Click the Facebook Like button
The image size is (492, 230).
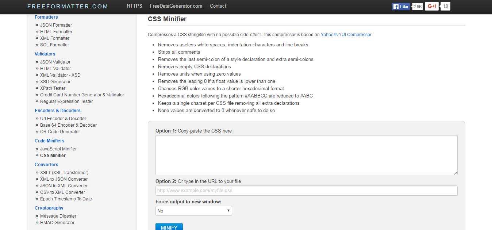tap(401, 7)
